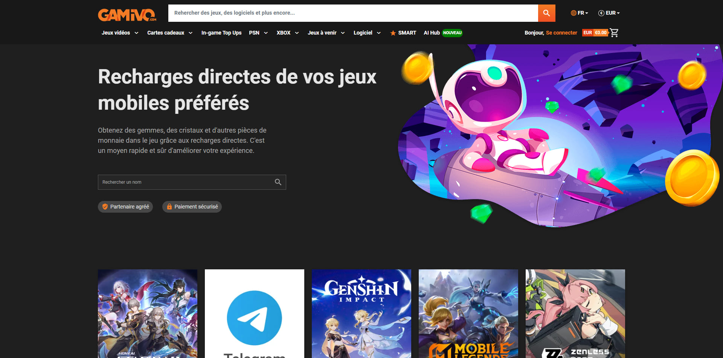Expand the Jeux à venir dropdown

point(326,33)
